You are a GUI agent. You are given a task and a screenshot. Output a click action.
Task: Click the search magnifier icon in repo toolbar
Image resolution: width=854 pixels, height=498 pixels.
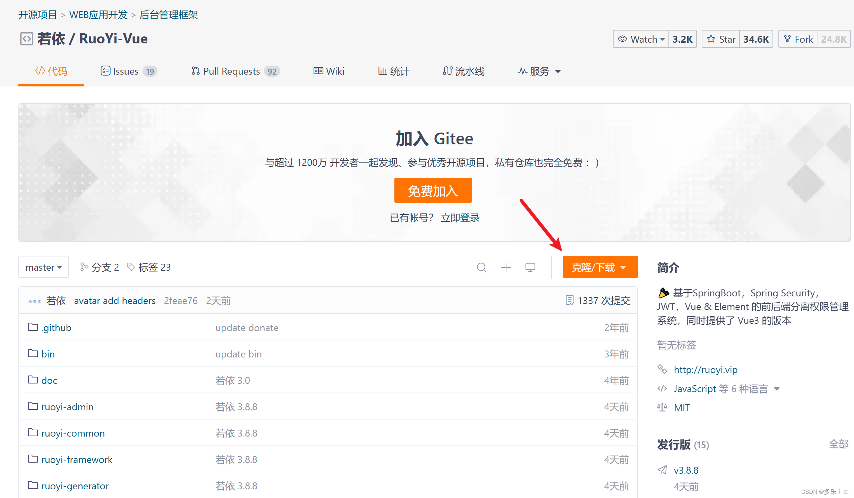tap(481, 267)
